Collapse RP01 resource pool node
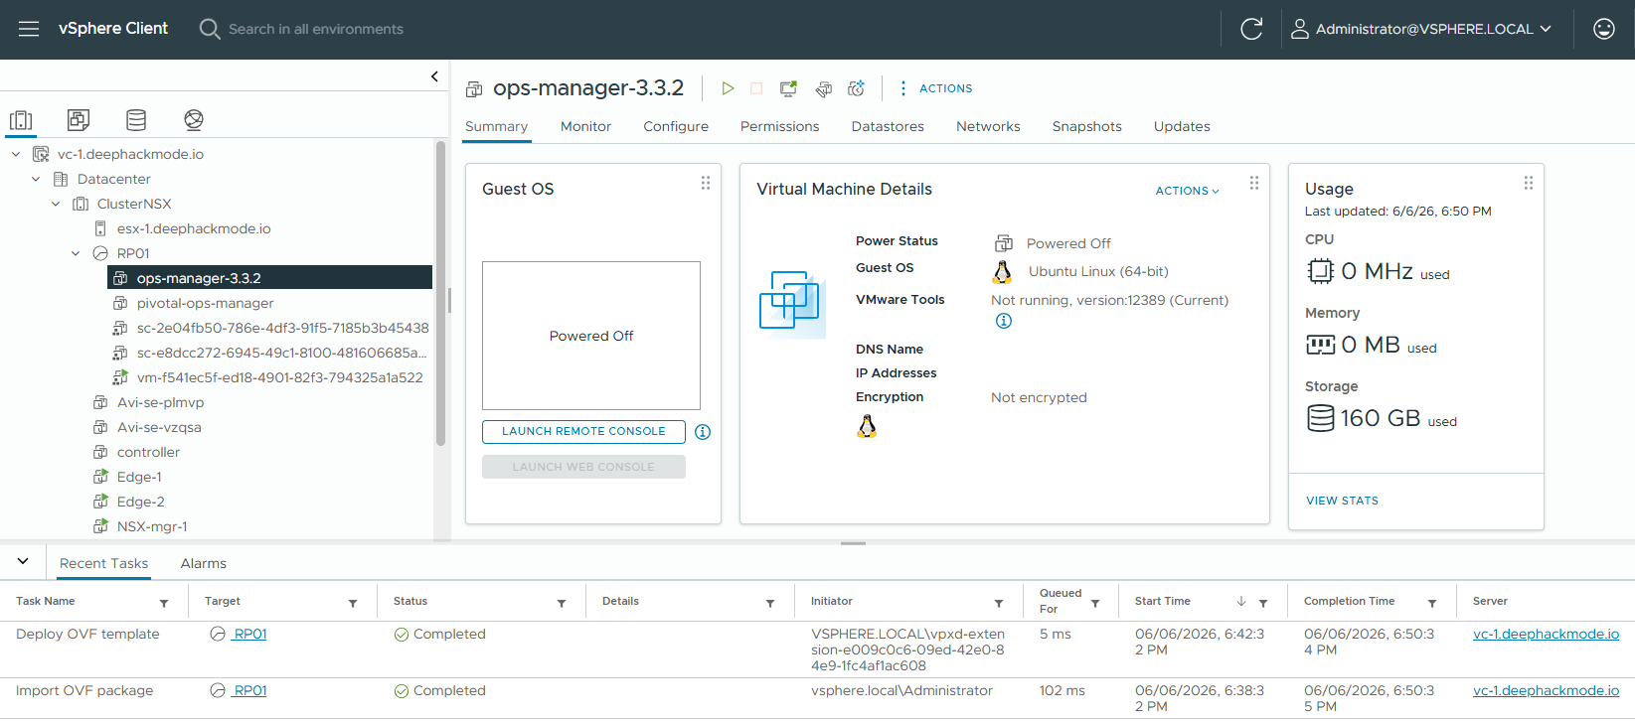This screenshot has height=722, width=1635. click(76, 253)
